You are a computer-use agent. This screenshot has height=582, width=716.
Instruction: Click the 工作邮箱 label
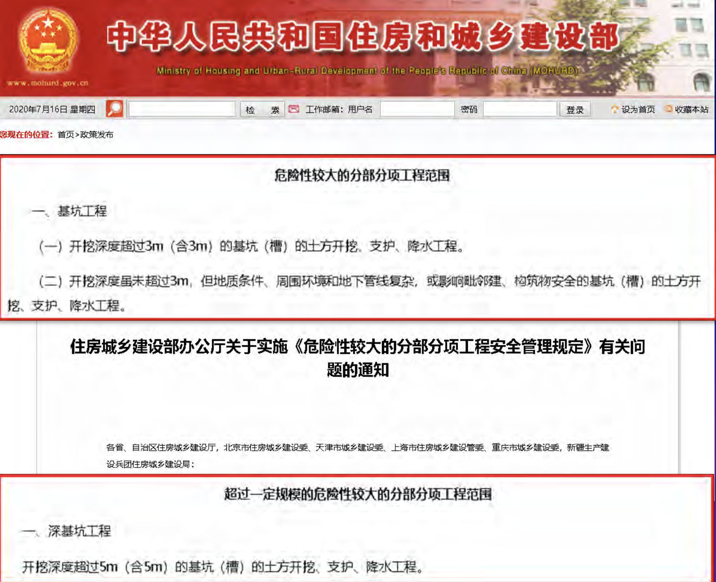tap(324, 110)
